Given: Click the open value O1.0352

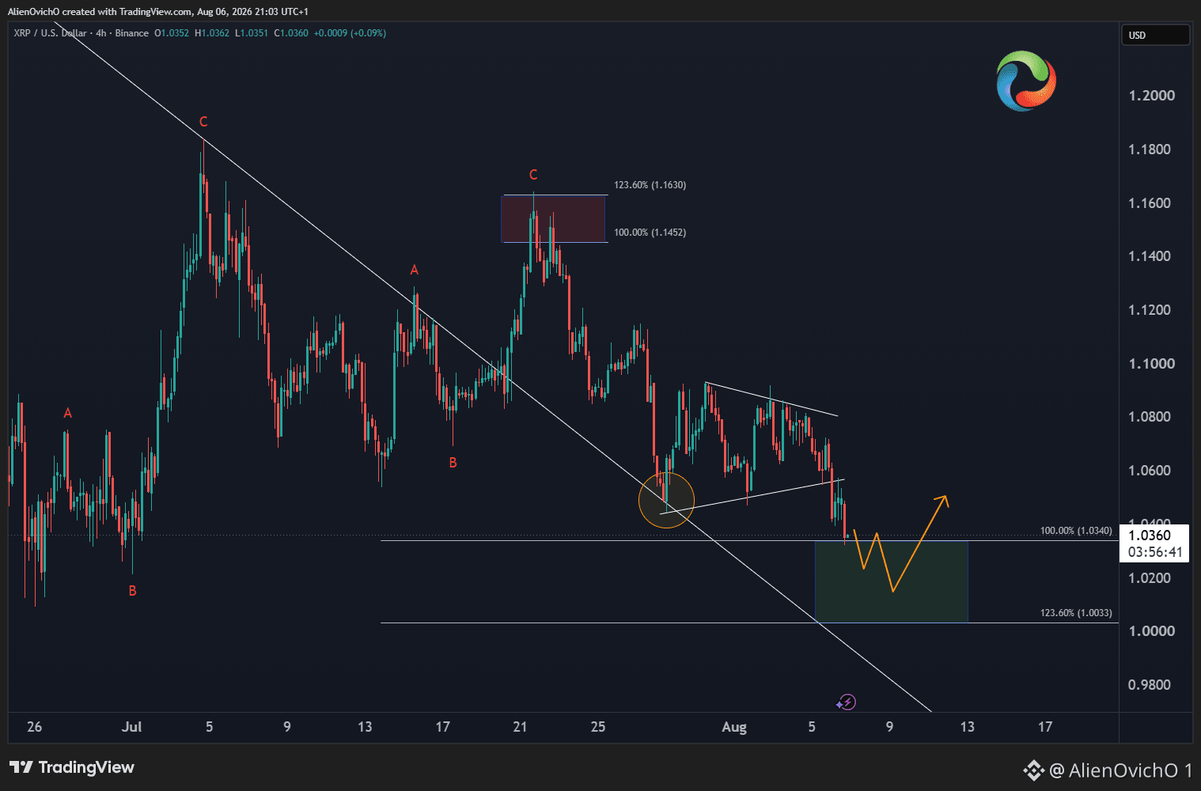Looking at the screenshot, I should pyautogui.click(x=172, y=33).
